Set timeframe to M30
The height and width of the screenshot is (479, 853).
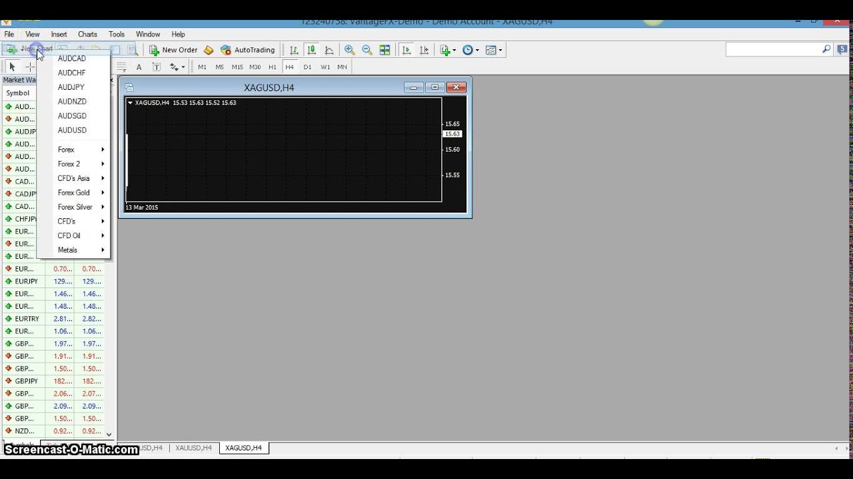point(255,67)
